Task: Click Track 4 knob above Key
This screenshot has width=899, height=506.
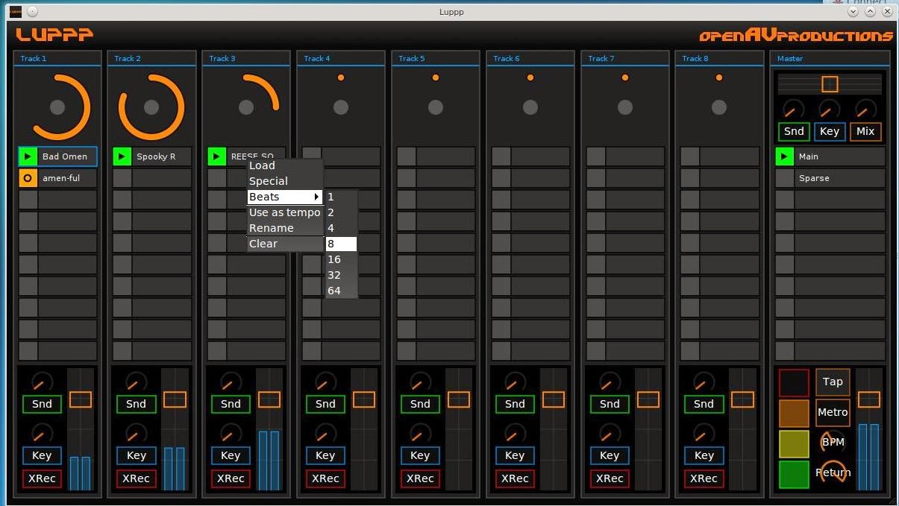Action: point(325,434)
